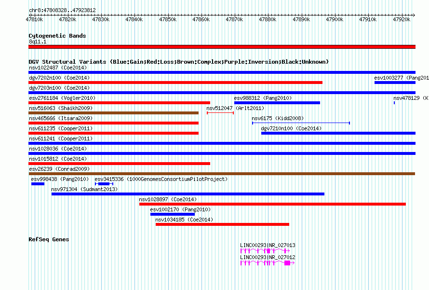Image resolution: width=429 pixels, height=290 pixels.
Task: Select the small blue esv3415336 feature
Action: (104, 184)
